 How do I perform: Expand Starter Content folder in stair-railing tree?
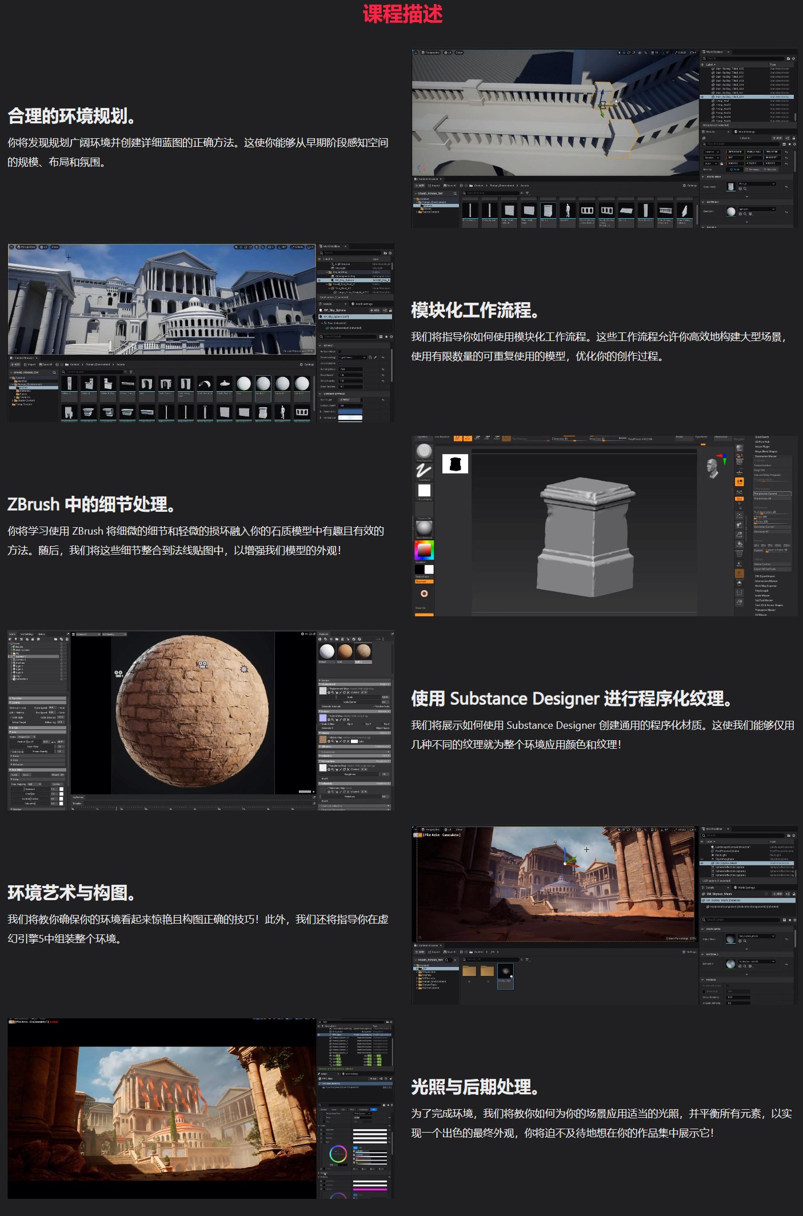tap(417, 212)
